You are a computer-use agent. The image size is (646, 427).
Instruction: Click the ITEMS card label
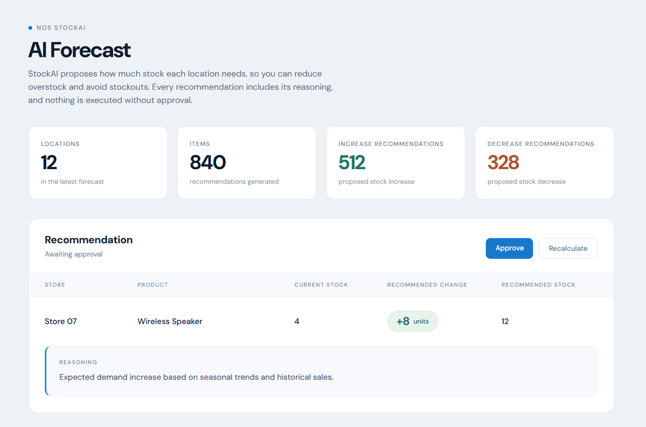(200, 144)
